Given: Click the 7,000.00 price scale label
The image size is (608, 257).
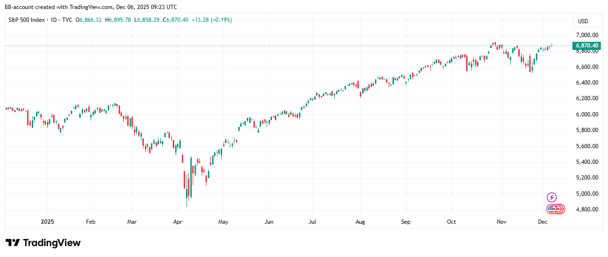Looking at the screenshot, I should pyautogui.click(x=587, y=35).
